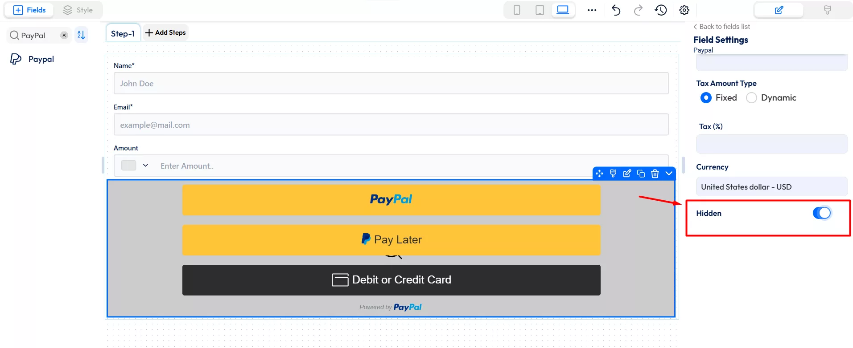Image resolution: width=853 pixels, height=348 pixels.
Task: Open form settings gear icon
Action: tap(684, 10)
